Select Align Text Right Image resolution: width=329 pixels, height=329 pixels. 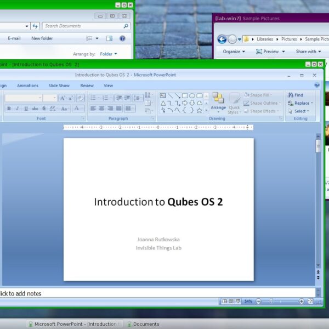[x=110, y=109]
